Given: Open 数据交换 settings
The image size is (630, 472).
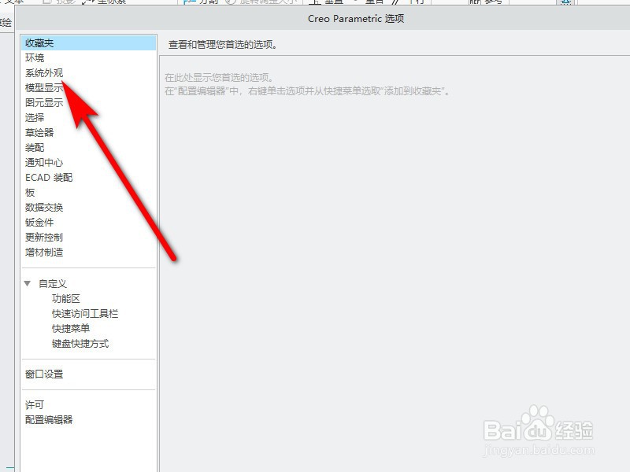Looking at the screenshot, I should tap(44, 207).
